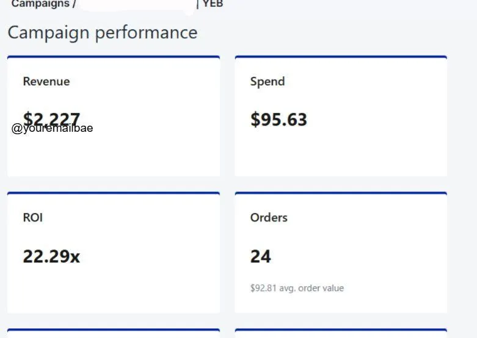The width and height of the screenshot is (477, 338).
Task: Select the Campaign performance heading
Action: 103,32
